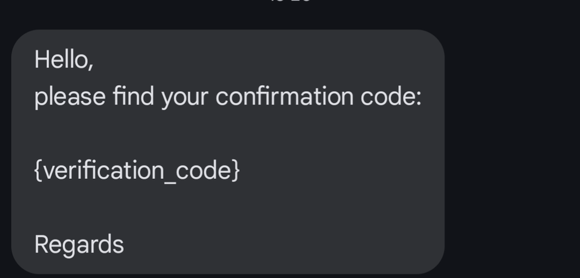
Task: Click the word code: ending the second line
Action: click(391, 96)
